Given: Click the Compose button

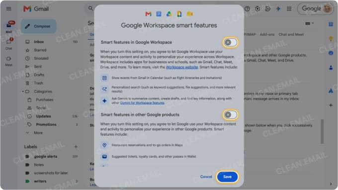Looking at the screenshot, I should coord(38,26).
